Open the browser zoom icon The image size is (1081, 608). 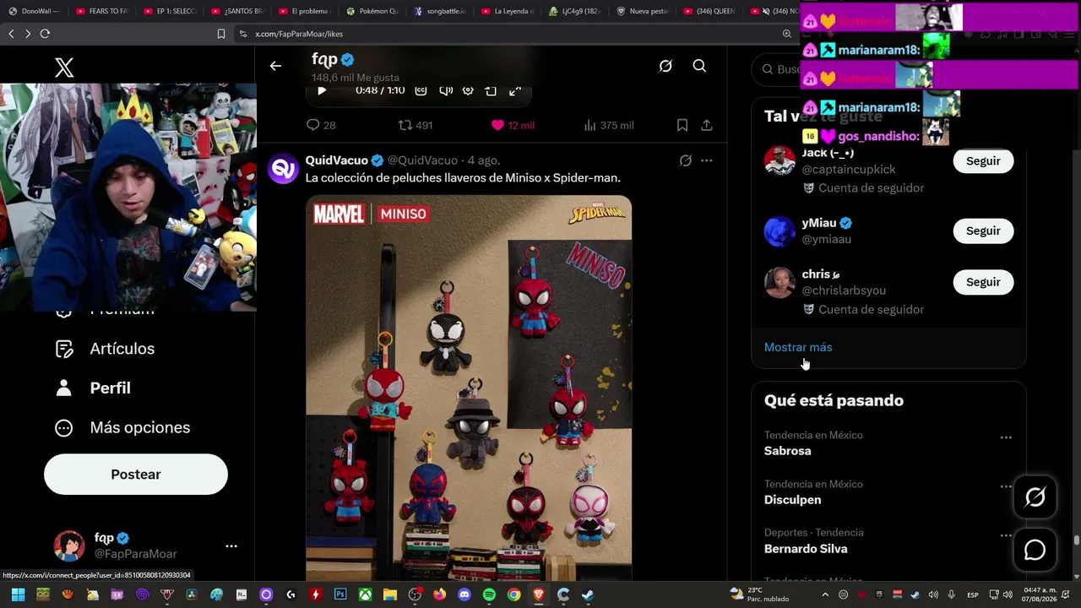(x=787, y=34)
